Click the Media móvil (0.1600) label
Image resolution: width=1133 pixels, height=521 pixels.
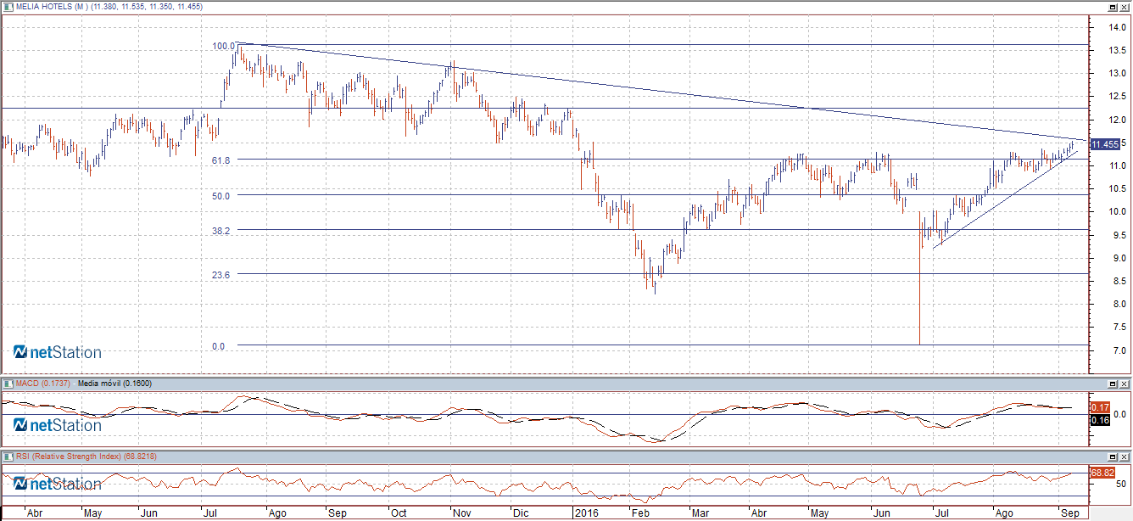pos(114,384)
